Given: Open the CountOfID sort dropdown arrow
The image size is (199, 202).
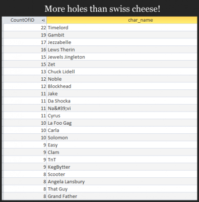Looking at the screenshot, I should 43,20.
